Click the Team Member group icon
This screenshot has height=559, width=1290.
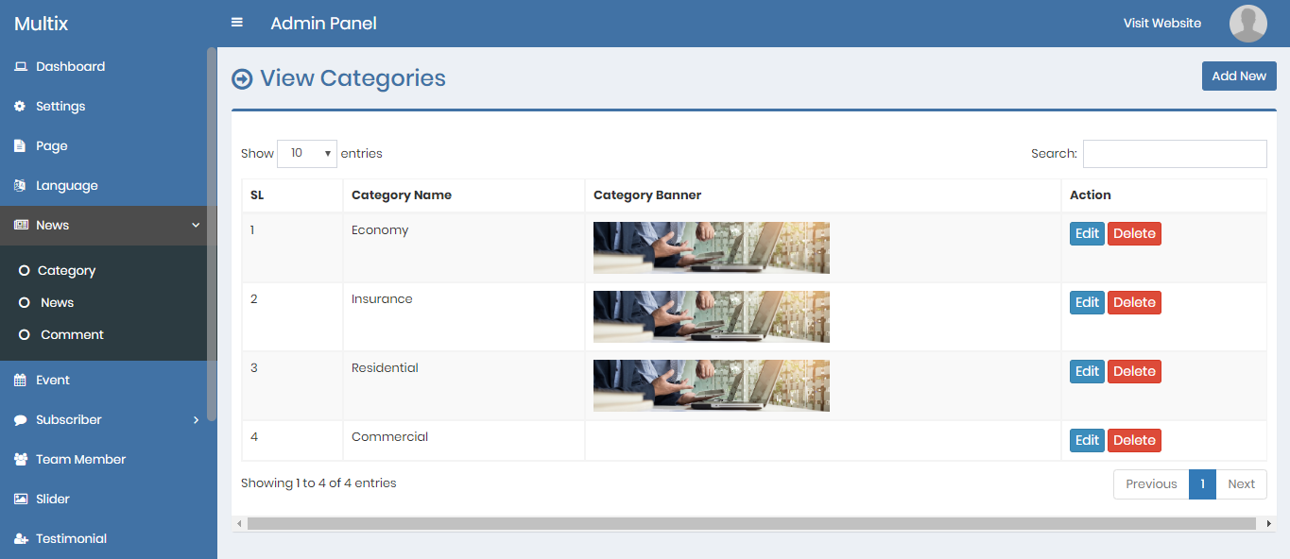pos(20,460)
